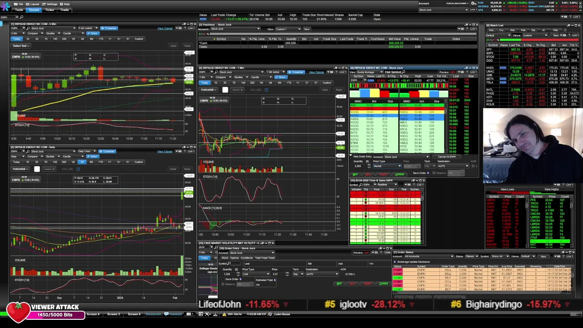The image size is (583, 328).
Task: Click the help question mark in 5 Min chart
Action: (x=184, y=28)
